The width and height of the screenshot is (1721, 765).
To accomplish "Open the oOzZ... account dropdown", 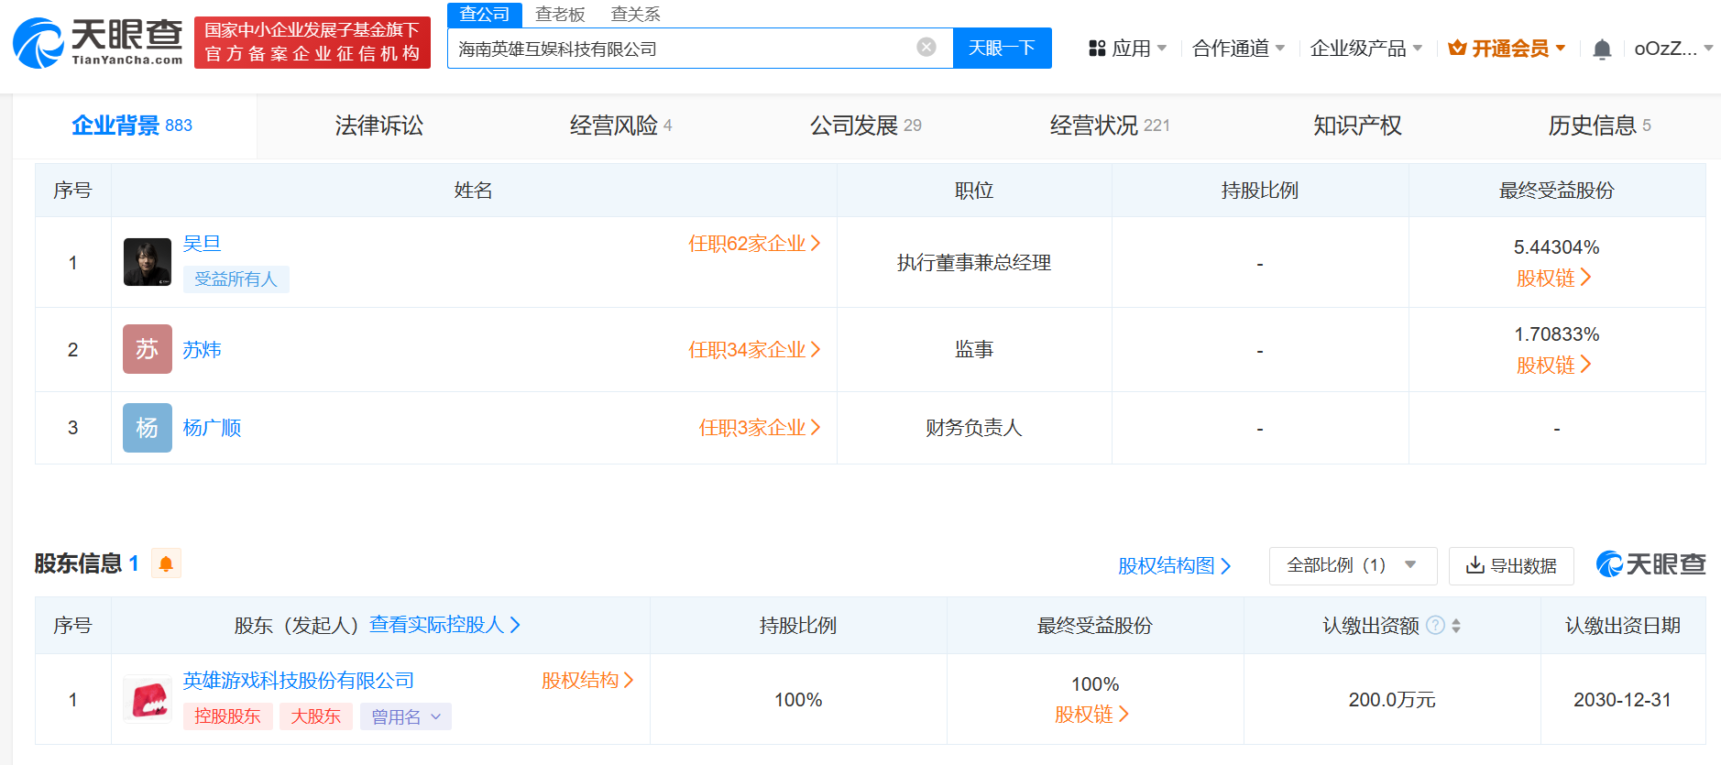I will click(x=1673, y=49).
